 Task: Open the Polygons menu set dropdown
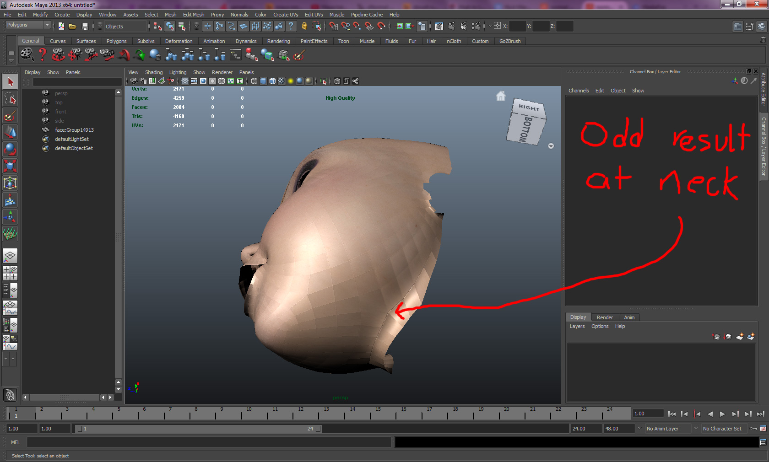click(27, 25)
